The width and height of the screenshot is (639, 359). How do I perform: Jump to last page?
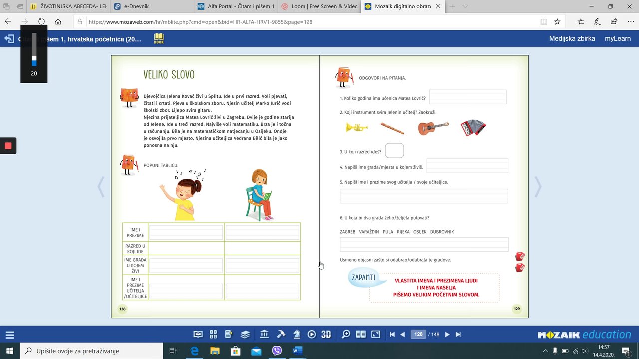pyautogui.click(x=458, y=334)
